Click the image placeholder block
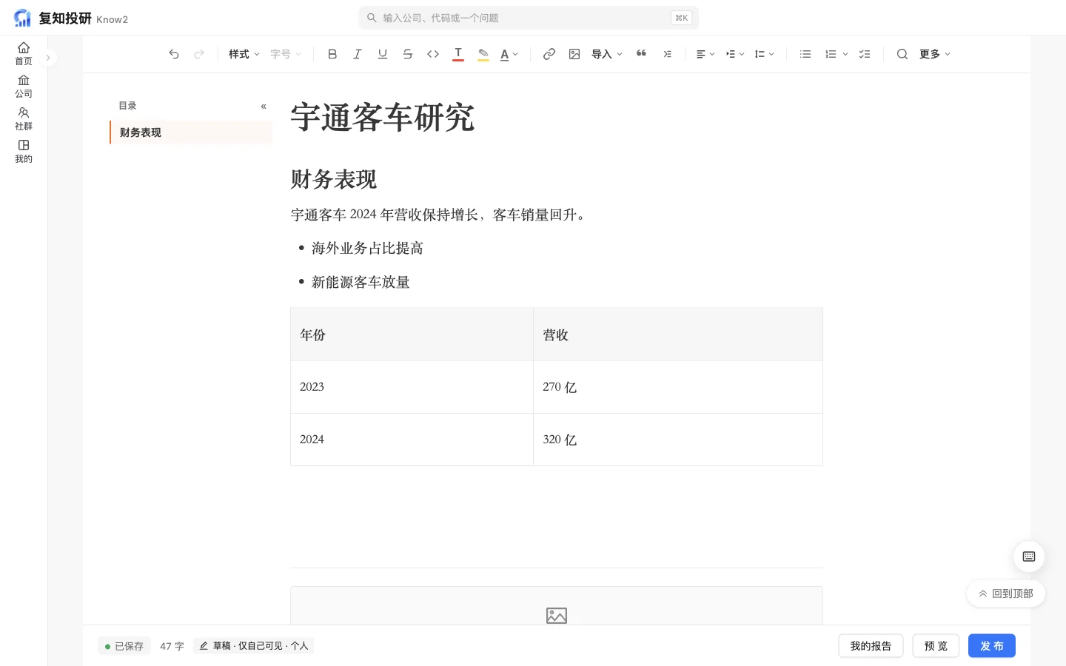The image size is (1066, 666). 557,607
